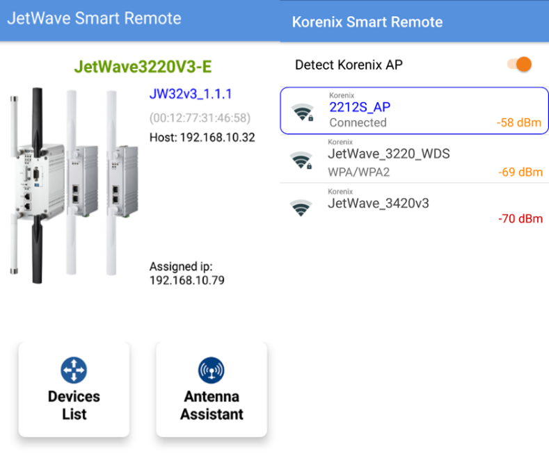Toggle the Detect Korenix AP switch
The height and width of the screenshot is (456, 549).
click(520, 65)
